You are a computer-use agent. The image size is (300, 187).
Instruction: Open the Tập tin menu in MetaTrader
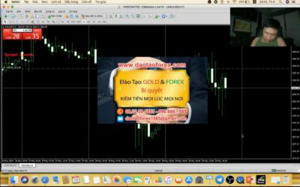(9, 11)
